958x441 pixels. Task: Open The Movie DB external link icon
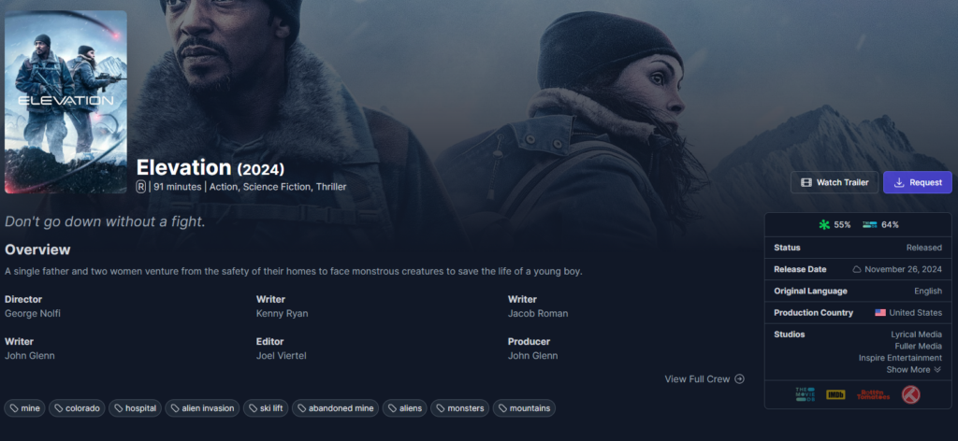tap(806, 394)
